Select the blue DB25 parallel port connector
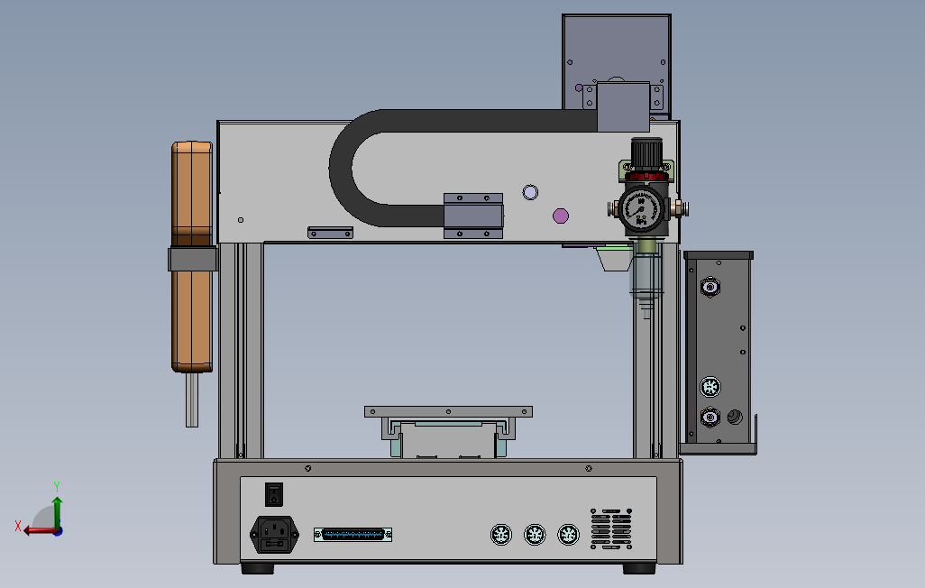 (353, 535)
